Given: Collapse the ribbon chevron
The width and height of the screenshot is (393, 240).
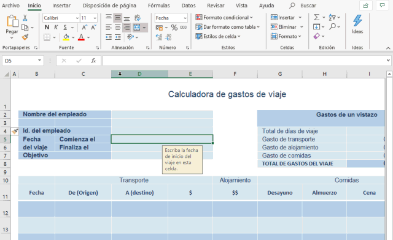Looking at the screenshot, I should 388,48.
